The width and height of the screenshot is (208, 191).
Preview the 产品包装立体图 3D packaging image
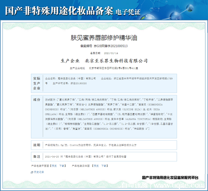[x=96, y=166]
